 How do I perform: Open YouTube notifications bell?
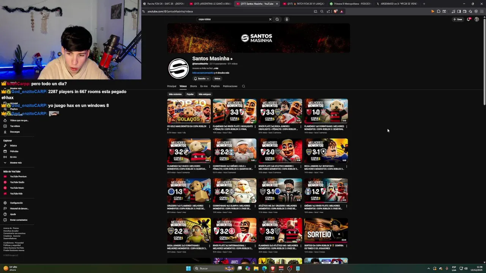[x=469, y=19]
